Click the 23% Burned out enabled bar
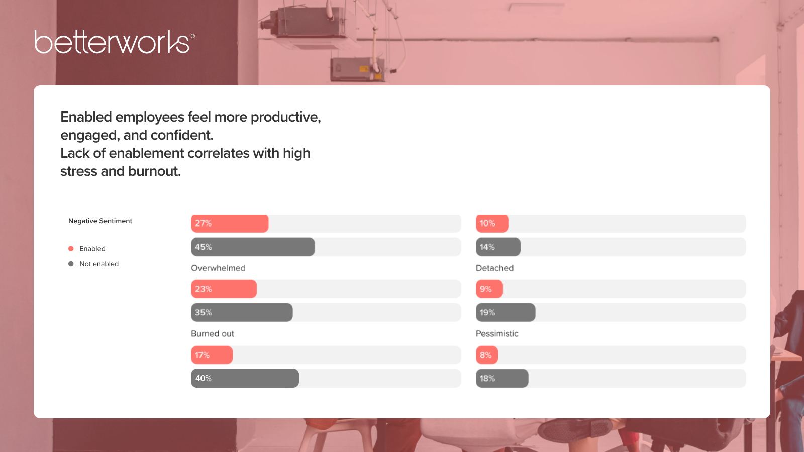 (224, 289)
